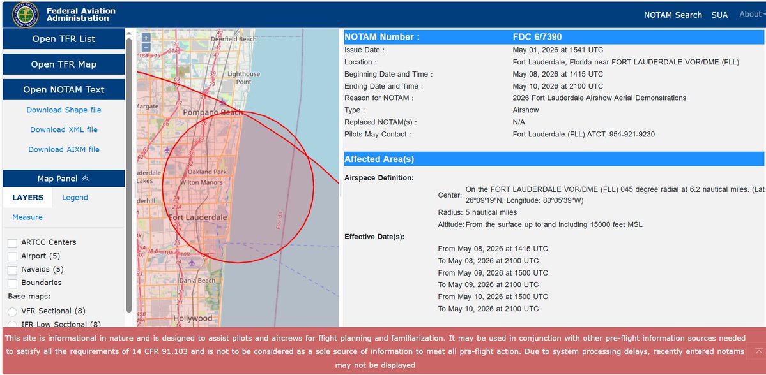Click the scroll-to-top arrow in red banner
This screenshot has width=766, height=375.
[x=759, y=351]
